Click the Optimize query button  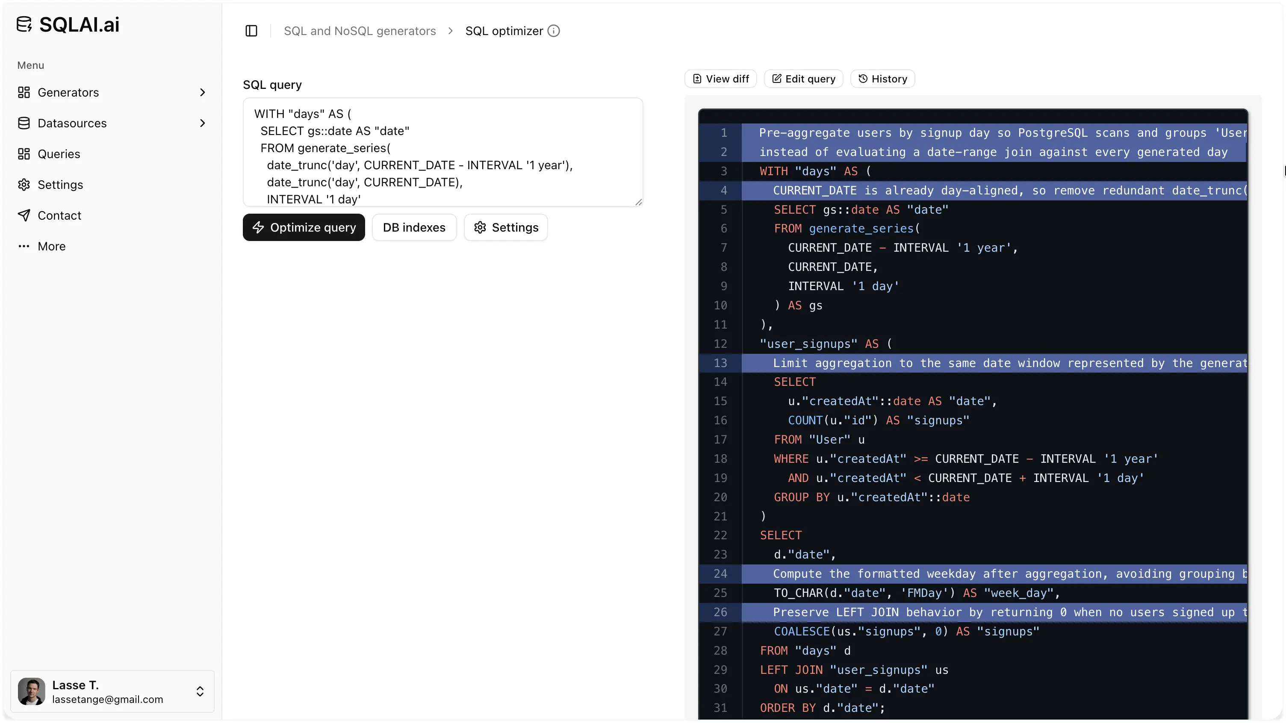(x=304, y=227)
